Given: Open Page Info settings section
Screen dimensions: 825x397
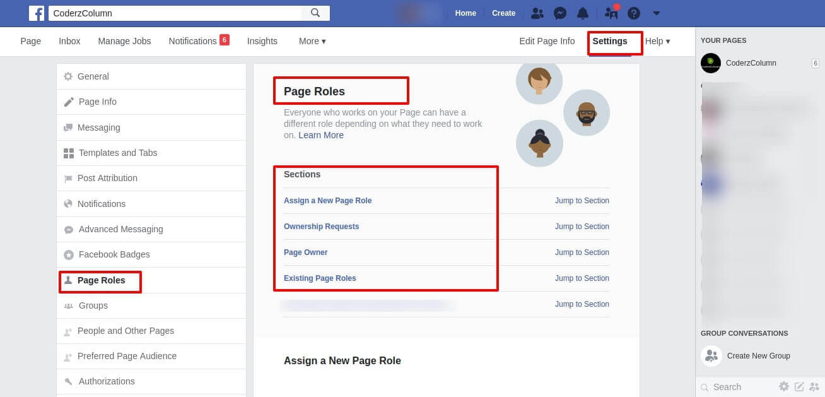Looking at the screenshot, I should pos(151,102).
